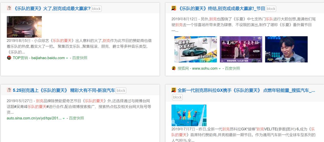Image resolution: width=324 pixels, height=142 pixels.
Task: Open 百度快照 for the sohu.com result
Action: click(x=232, y=68)
